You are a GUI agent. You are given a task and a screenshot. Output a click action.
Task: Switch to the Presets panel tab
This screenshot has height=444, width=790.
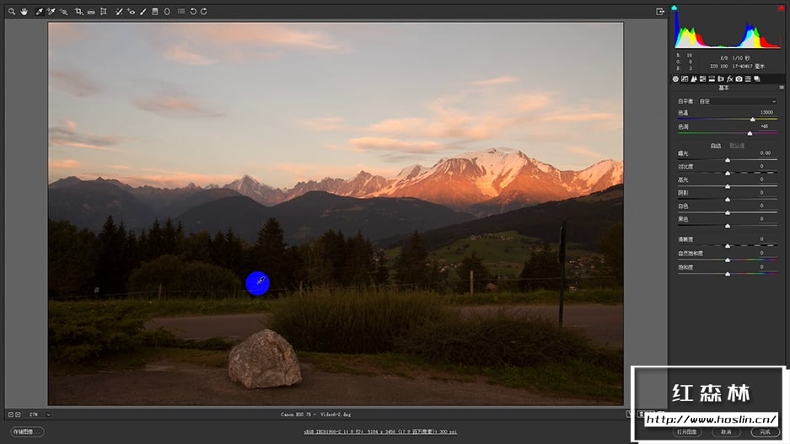pyautogui.click(x=748, y=79)
